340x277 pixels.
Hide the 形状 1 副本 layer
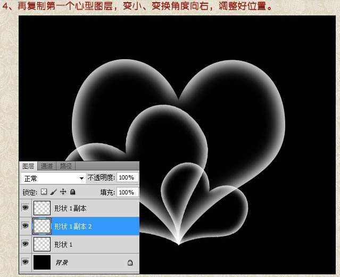tap(25, 208)
